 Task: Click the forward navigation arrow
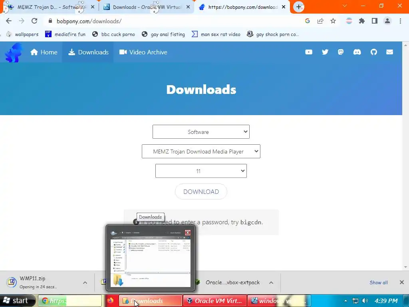pyautogui.click(x=22, y=21)
